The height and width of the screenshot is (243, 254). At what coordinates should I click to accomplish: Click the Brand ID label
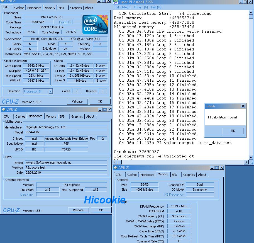[65, 22]
